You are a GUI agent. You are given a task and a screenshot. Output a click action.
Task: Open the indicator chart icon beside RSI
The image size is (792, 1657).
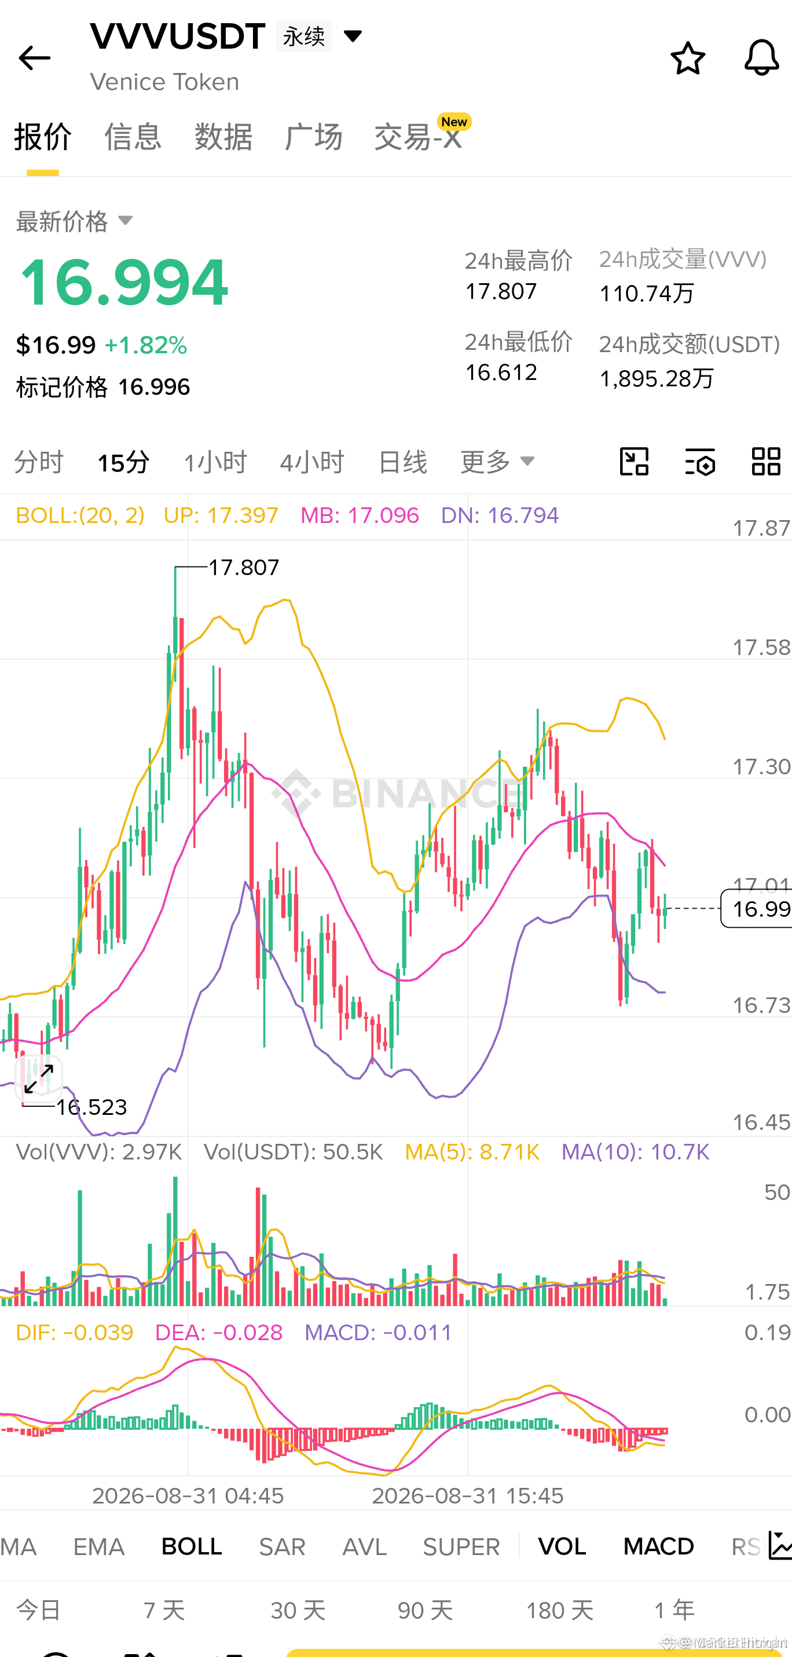780,1546
